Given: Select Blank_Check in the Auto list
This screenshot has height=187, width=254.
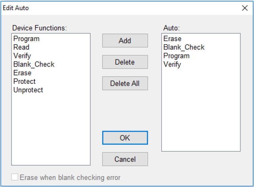Looking at the screenshot, I should [184, 47].
